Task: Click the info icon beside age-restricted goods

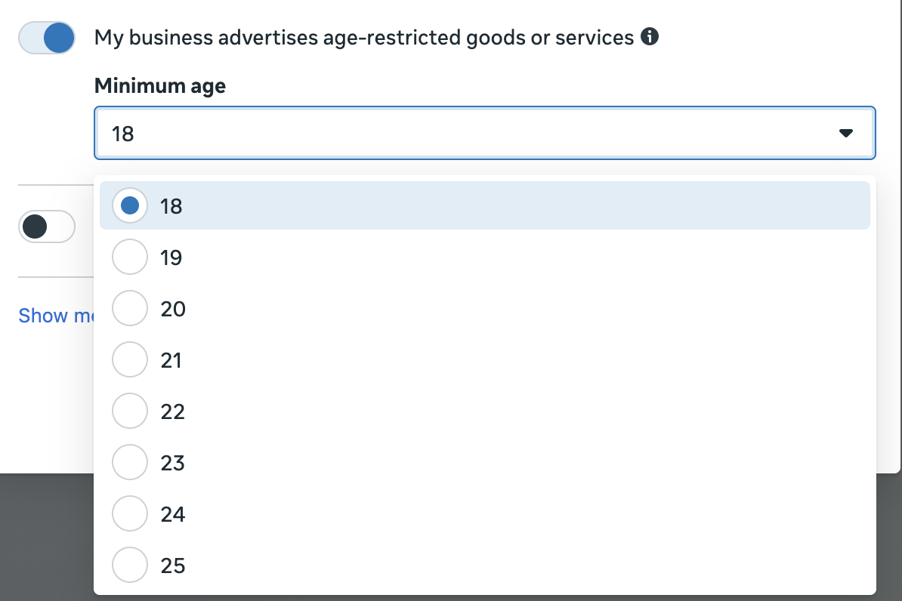Action: tap(650, 37)
